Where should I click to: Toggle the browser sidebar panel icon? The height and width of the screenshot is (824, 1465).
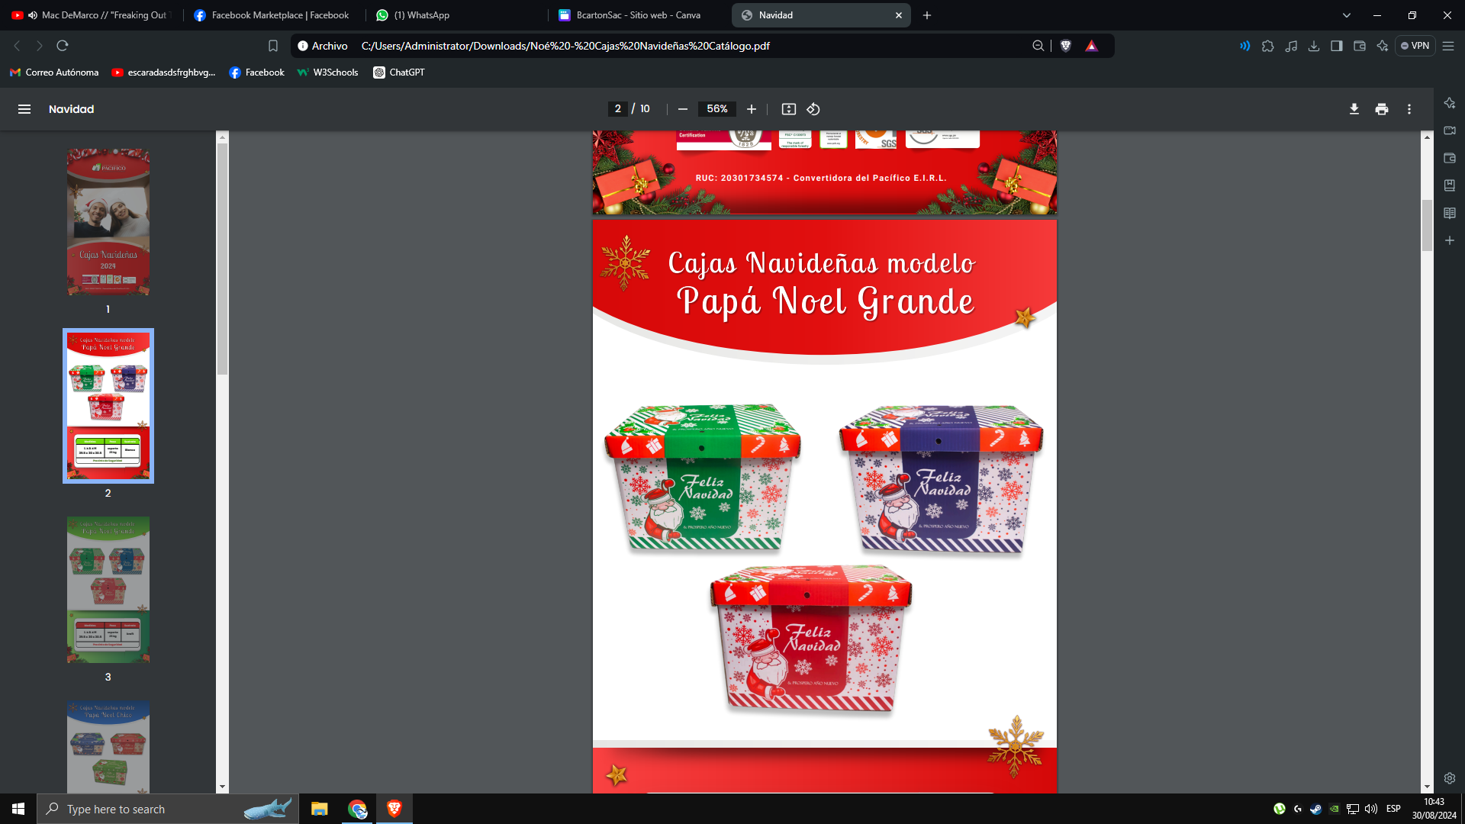[x=1336, y=46]
